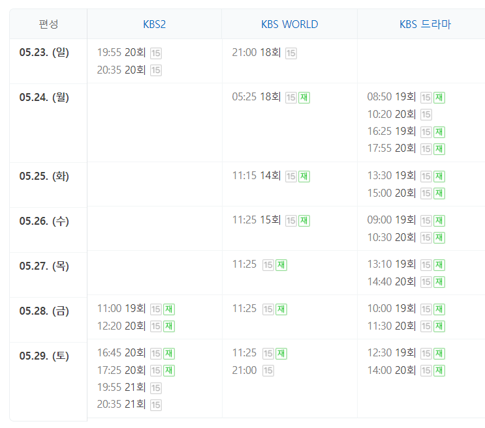Select the 05.26. (수) date row label
Image resolution: width=485 pixels, height=428 pixels.
click(x=44, y=221)
